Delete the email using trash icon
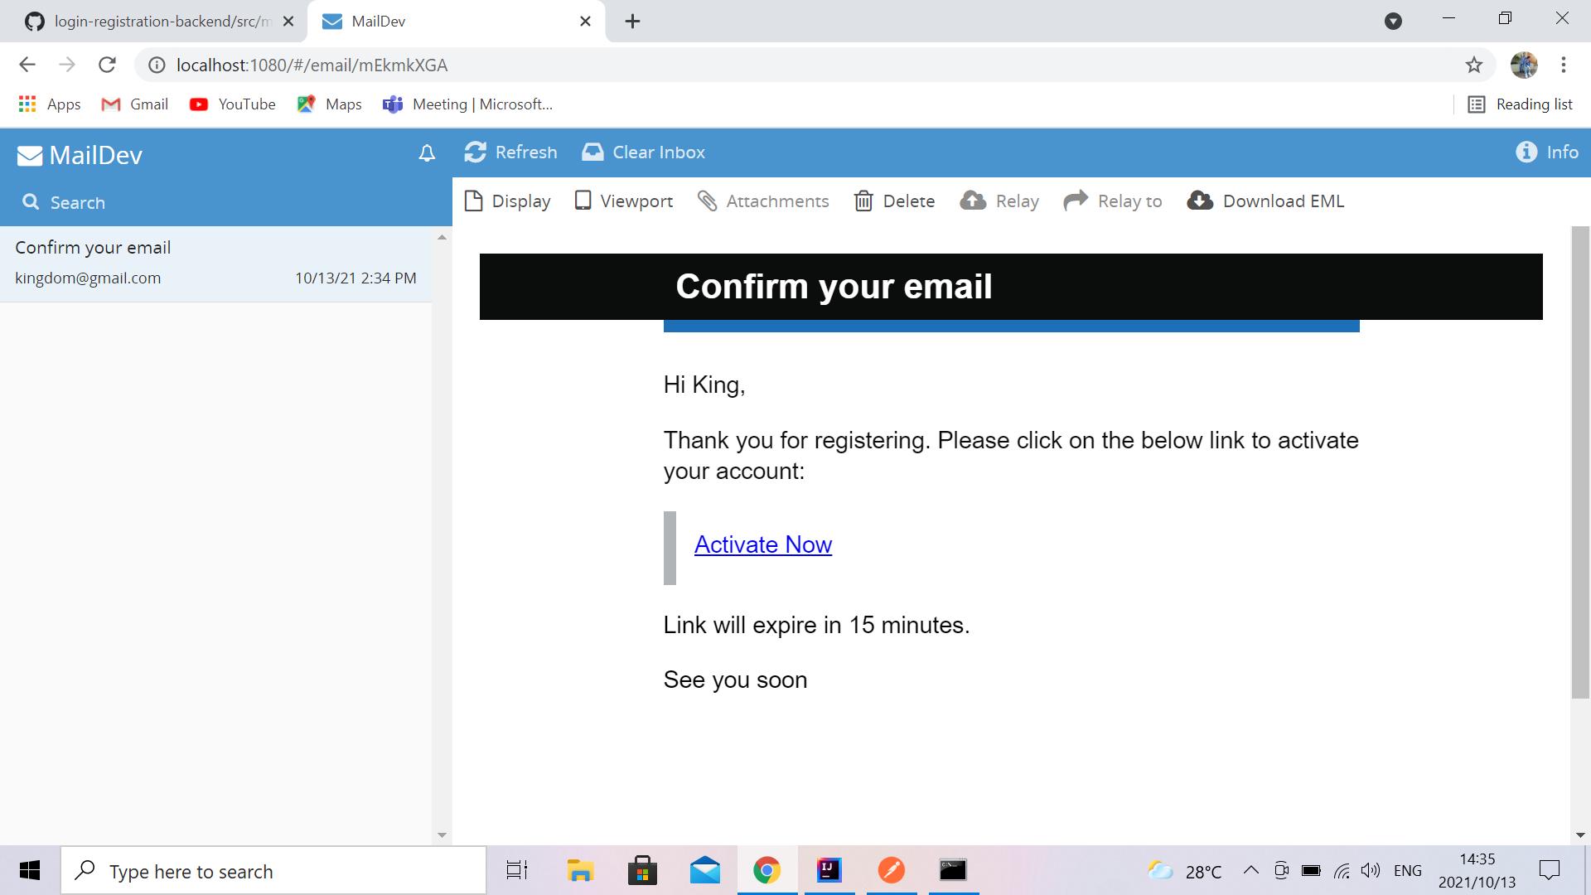The image size is (1591, 895). 863,201
